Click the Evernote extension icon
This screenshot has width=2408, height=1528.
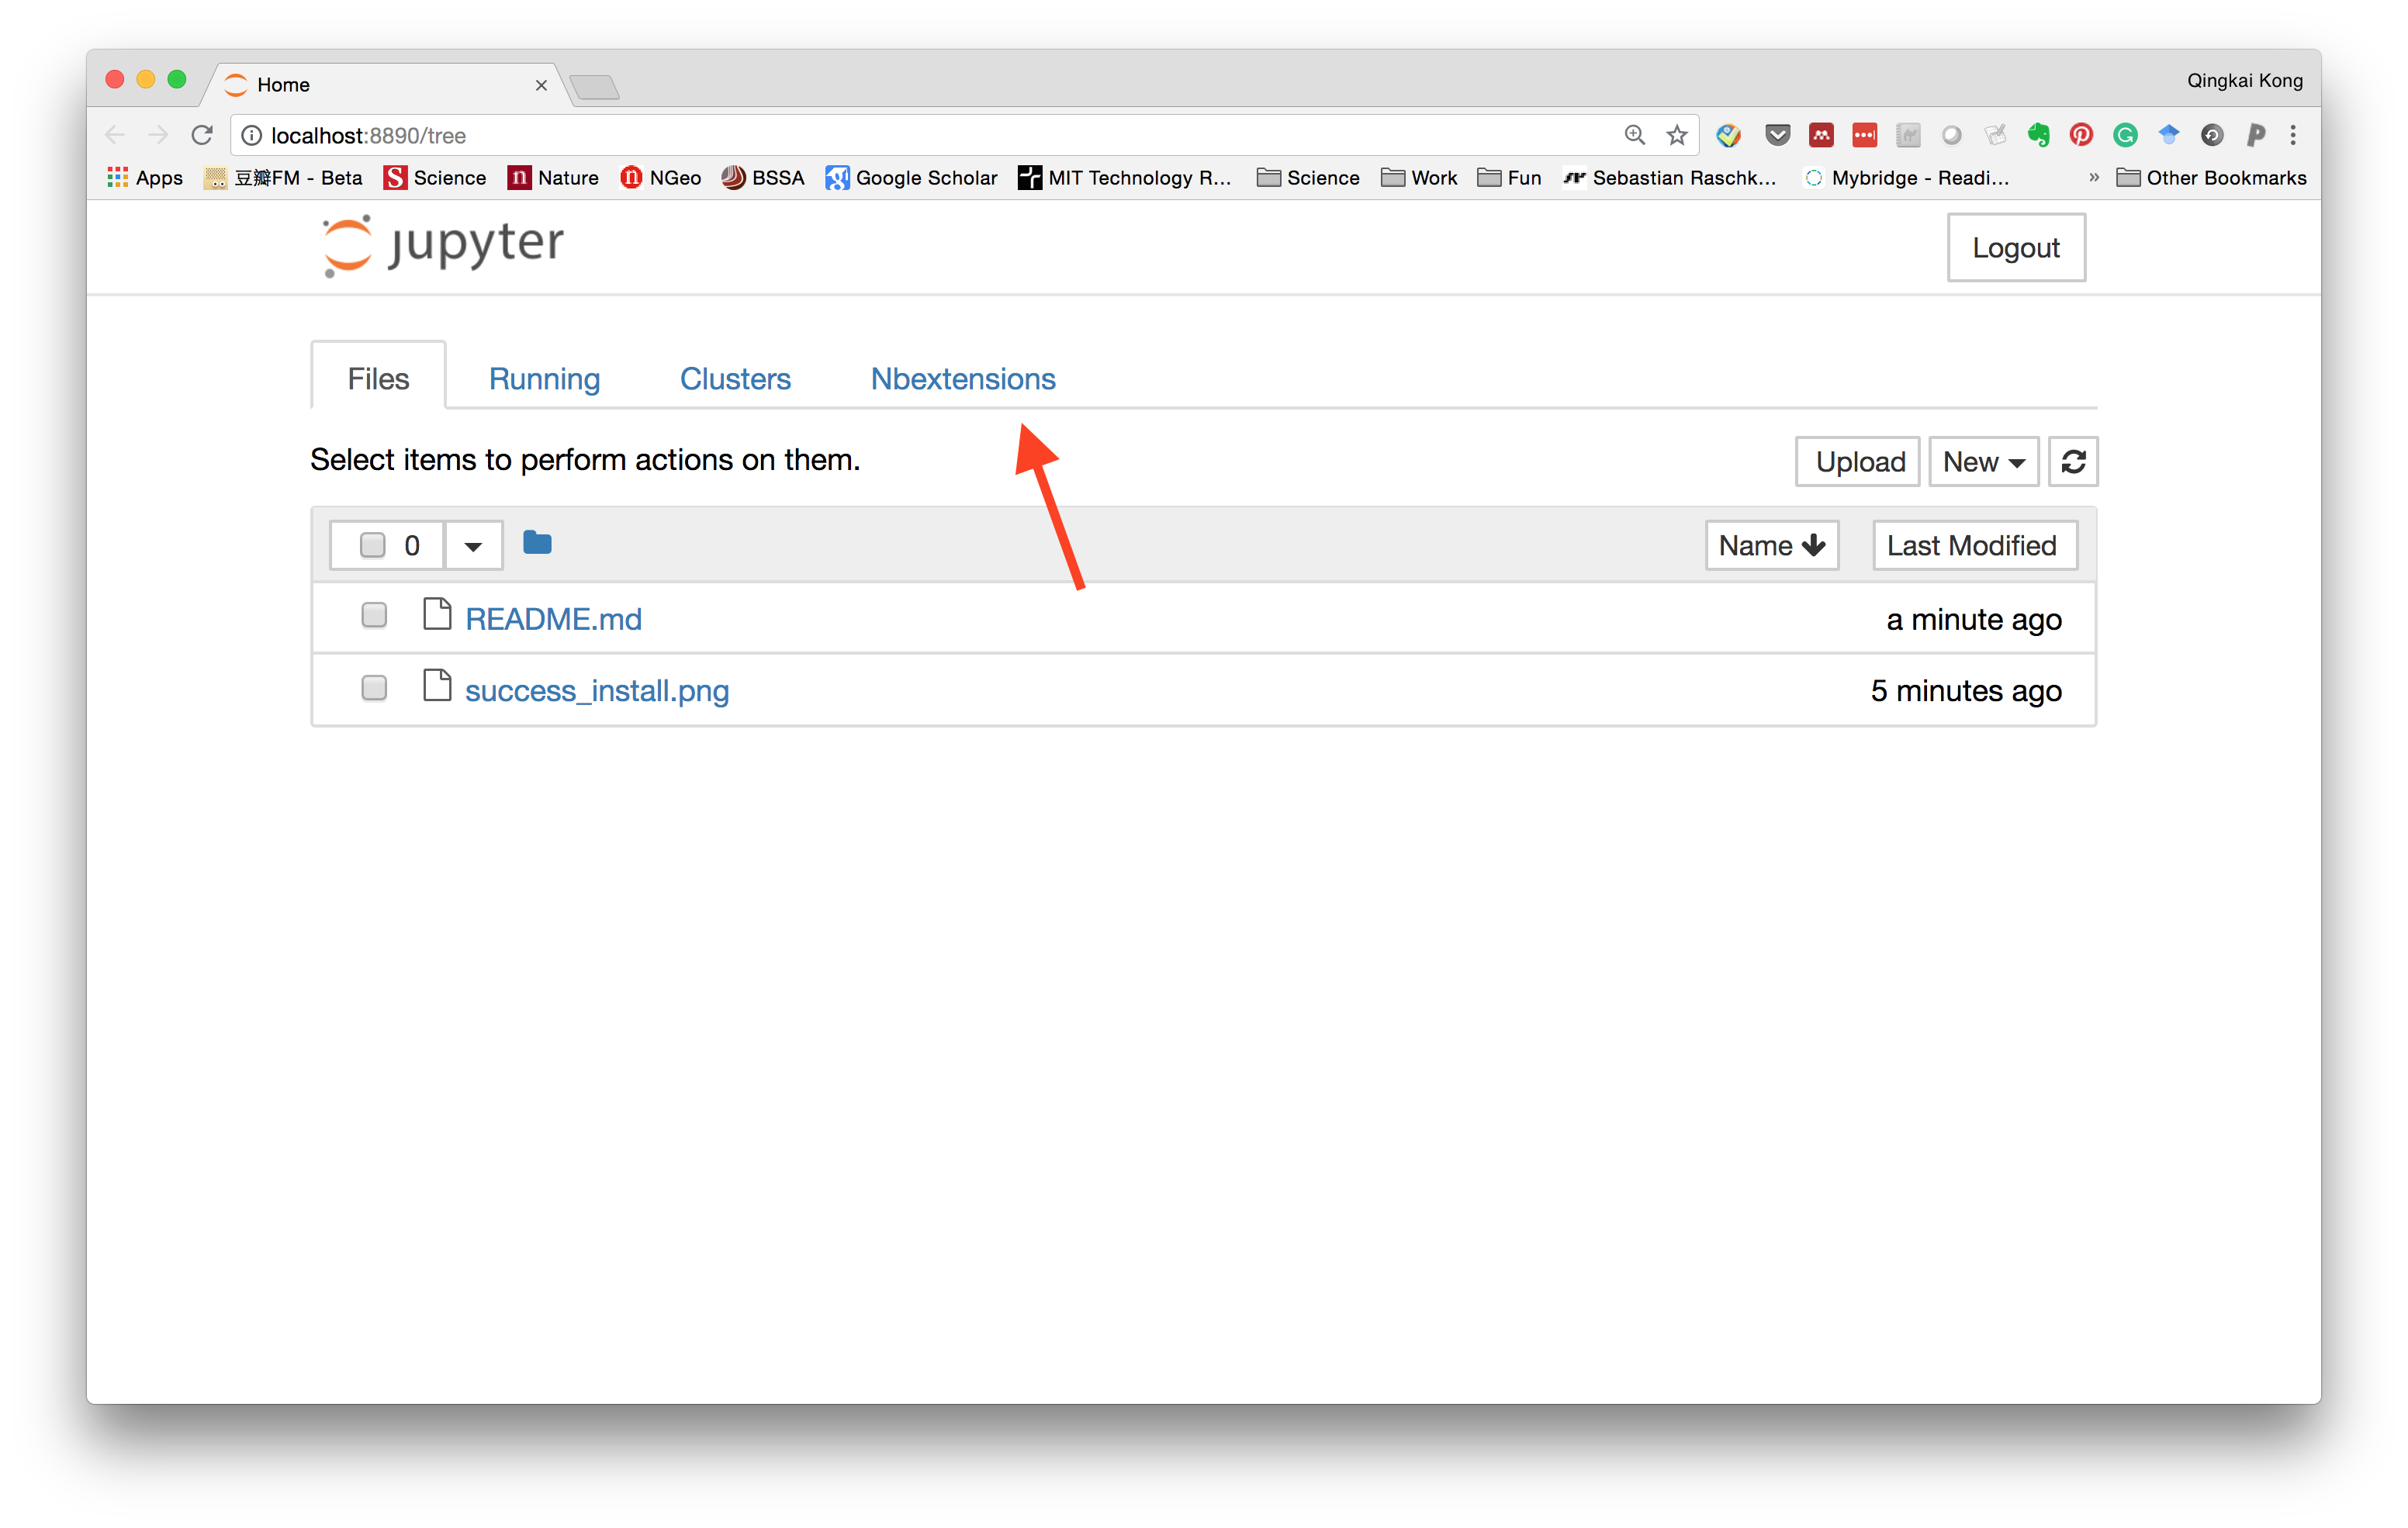pos(2038,135)
